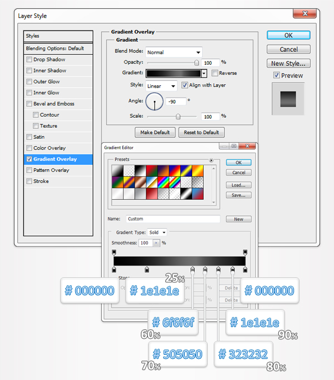Click the New Style... button
This screenshot has width=334, height=380.
(288, 64)
